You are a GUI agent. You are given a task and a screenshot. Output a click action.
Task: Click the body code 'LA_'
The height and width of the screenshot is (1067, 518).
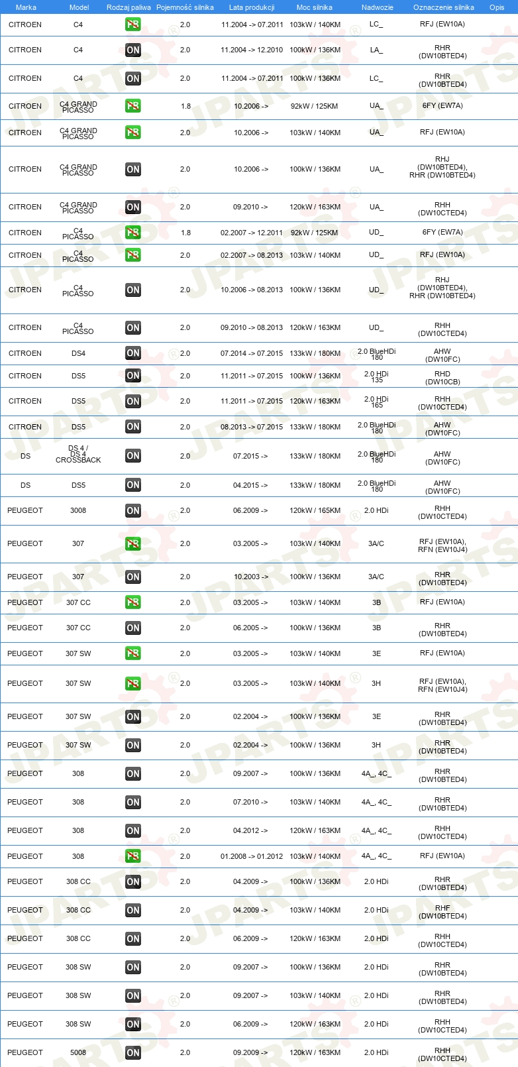pyautogui.click(x=376, y=50)
